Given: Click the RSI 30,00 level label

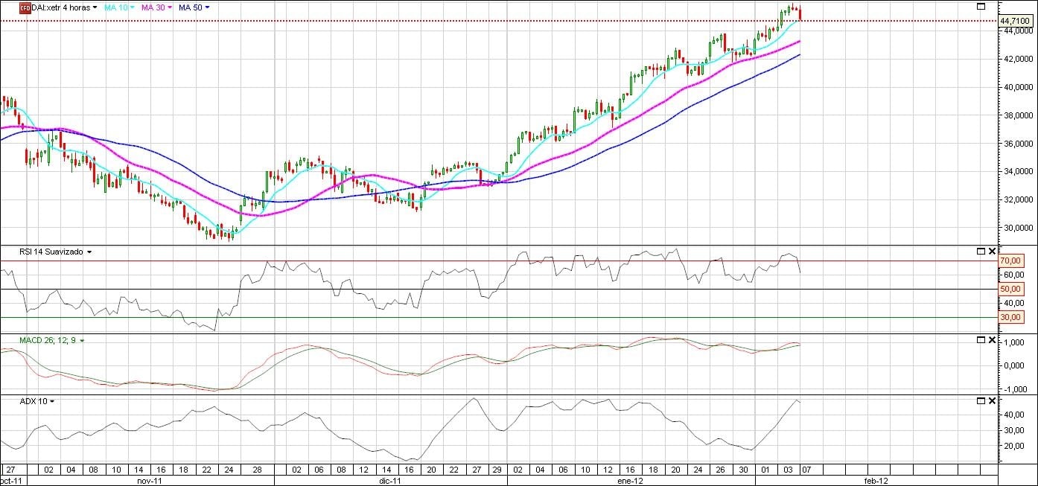Looking at the screenshot, I should (x=1010, y=317).
